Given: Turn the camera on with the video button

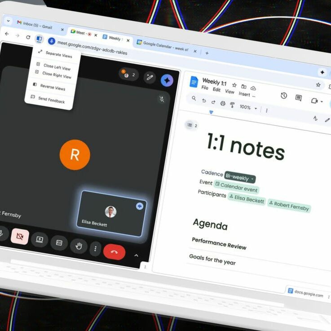Looking at the screenshot, I should [20, 236].
